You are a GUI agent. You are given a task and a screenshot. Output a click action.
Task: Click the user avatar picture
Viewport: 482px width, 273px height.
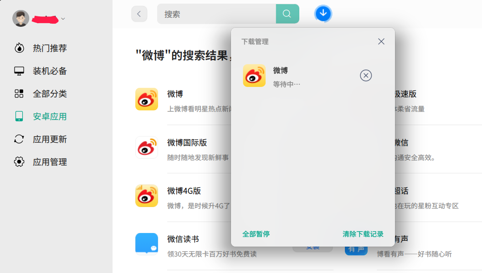tap(21, 18)
